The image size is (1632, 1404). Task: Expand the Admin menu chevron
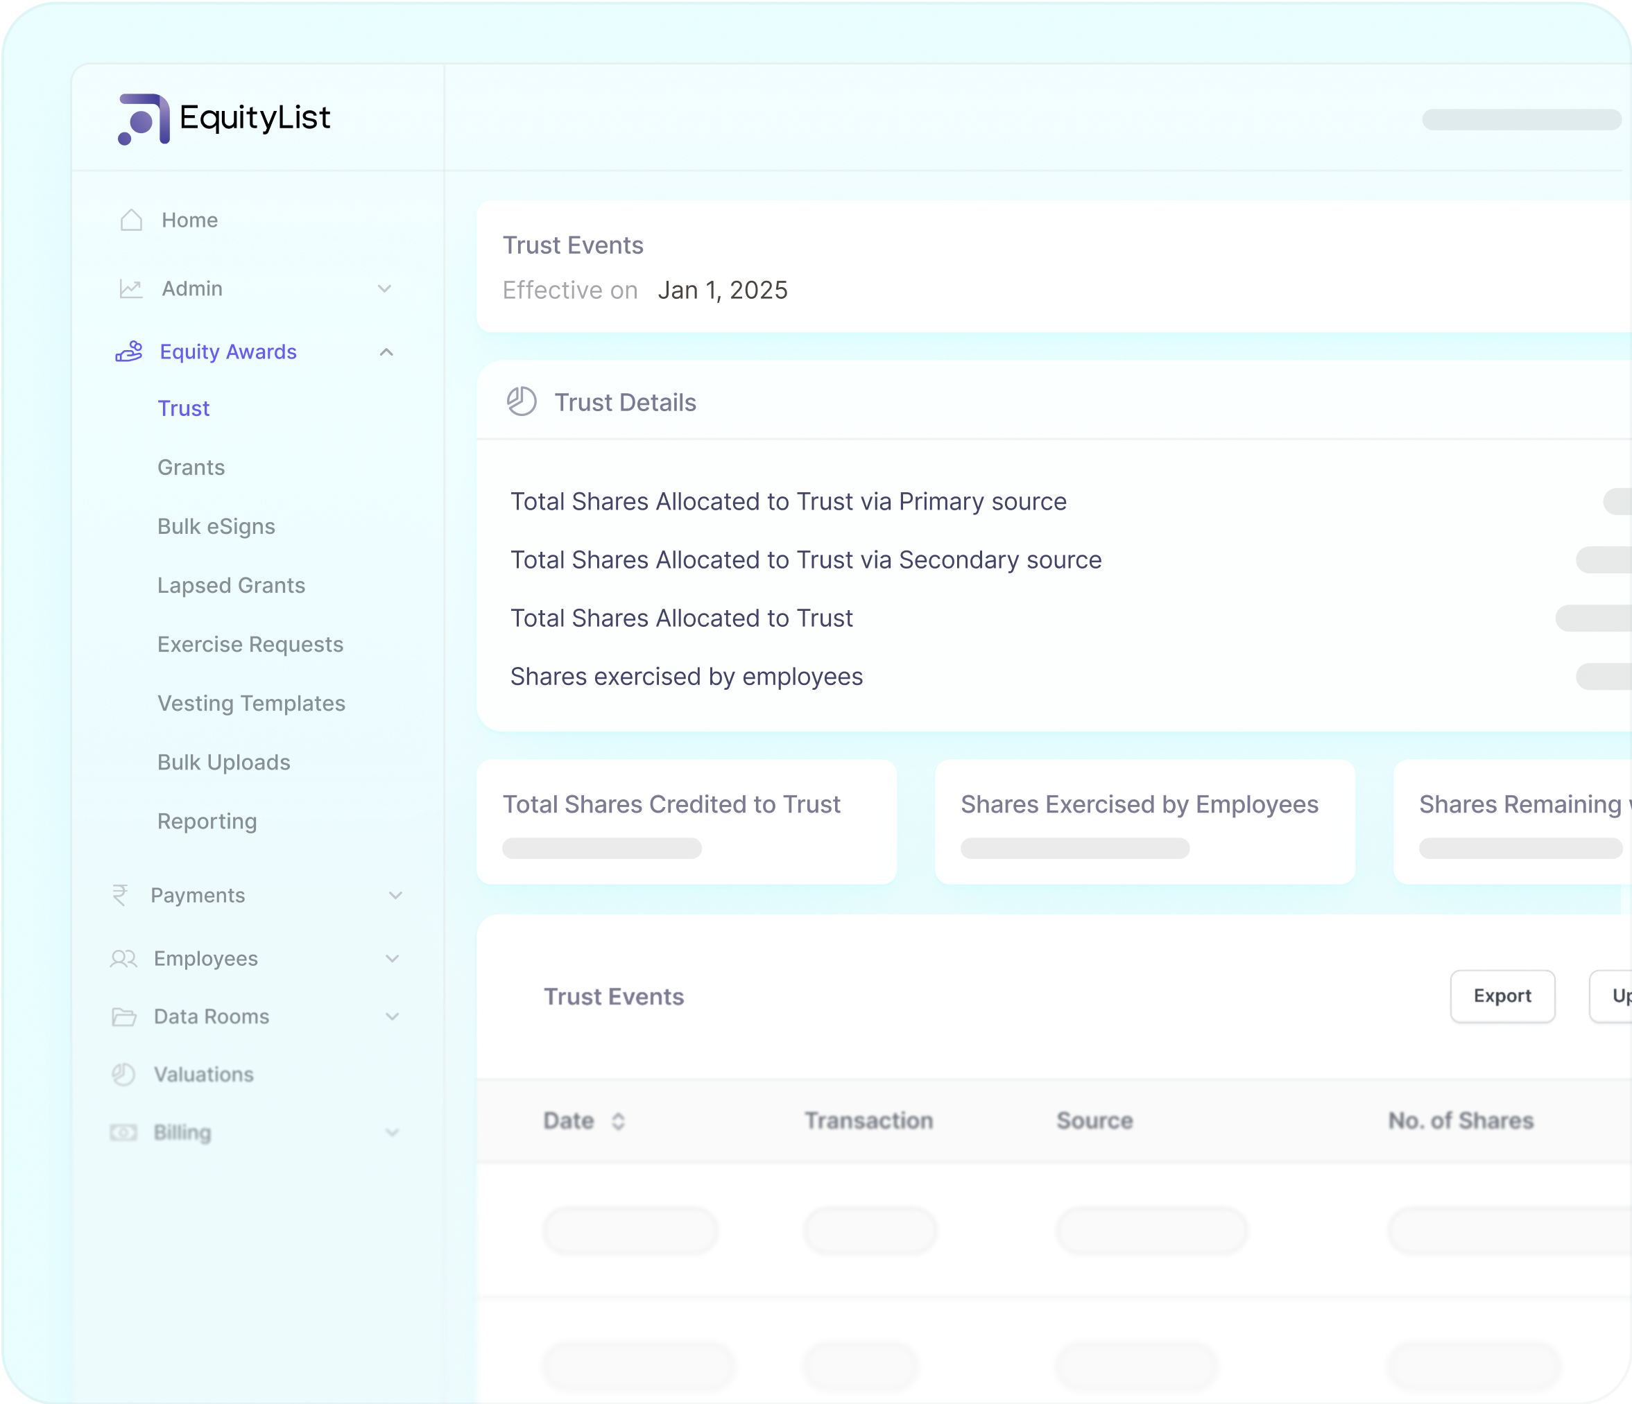[384, 288]
